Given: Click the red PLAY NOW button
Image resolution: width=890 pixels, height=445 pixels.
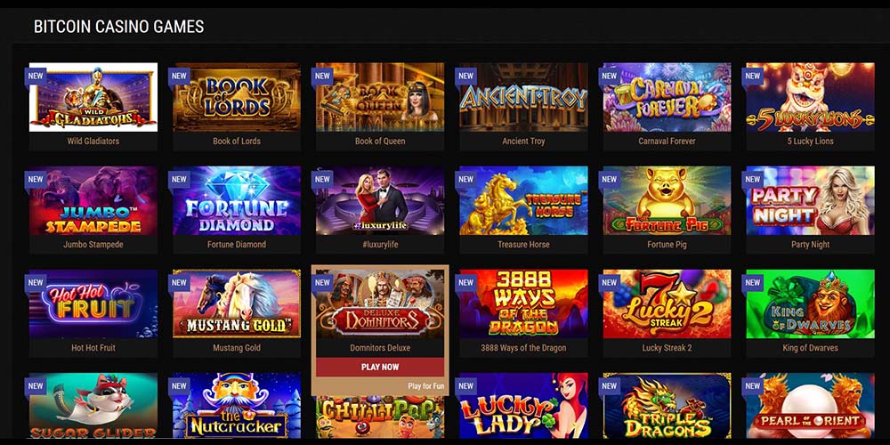Looking at the screenshot, I should [380, 367].
